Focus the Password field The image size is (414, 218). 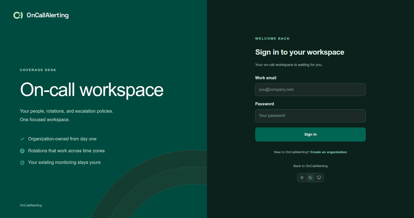click(310, 116)
